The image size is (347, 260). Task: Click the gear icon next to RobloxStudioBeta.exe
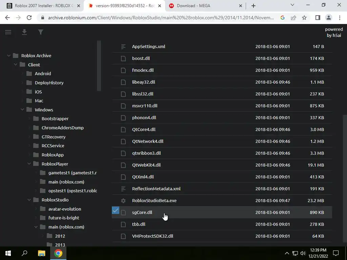(123, 200)
